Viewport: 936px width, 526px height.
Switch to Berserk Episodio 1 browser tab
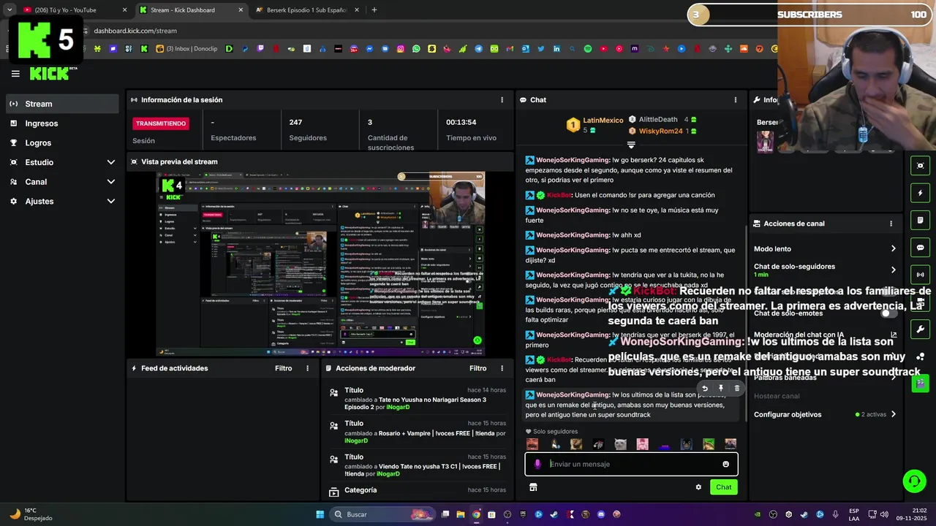[x=307, y=10]
